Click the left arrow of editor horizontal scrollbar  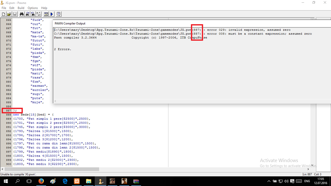(2, 169)
